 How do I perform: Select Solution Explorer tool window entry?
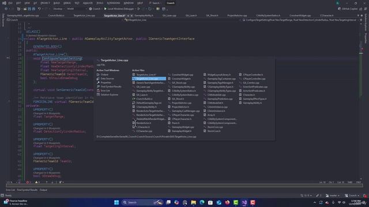coord(108,94)
